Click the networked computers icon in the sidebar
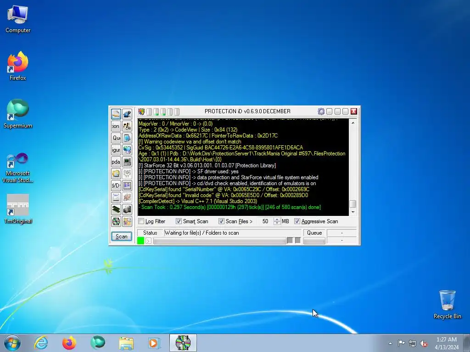 tap(127, 150)
